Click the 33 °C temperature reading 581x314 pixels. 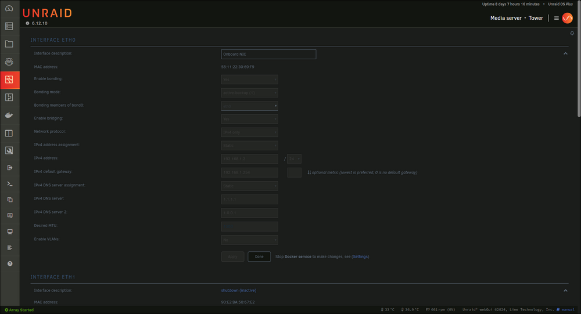pos(389,309)
